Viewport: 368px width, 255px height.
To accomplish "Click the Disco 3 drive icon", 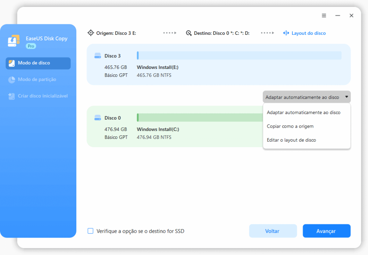I will (x=98, y=56).
